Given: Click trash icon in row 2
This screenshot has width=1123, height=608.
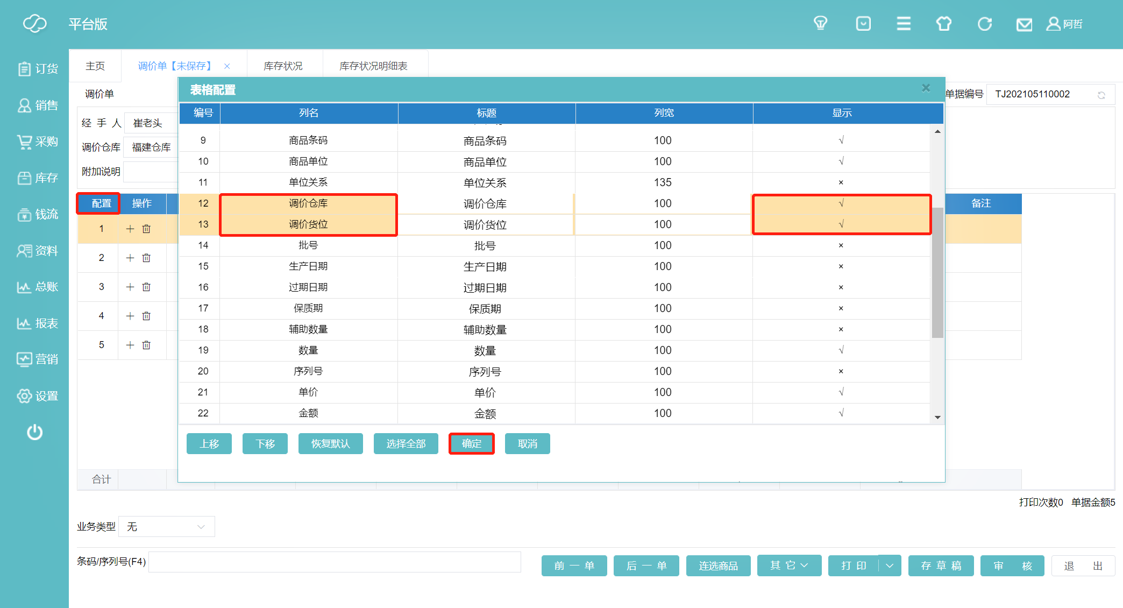Looking at the screenshot, I should click(146, 258).
